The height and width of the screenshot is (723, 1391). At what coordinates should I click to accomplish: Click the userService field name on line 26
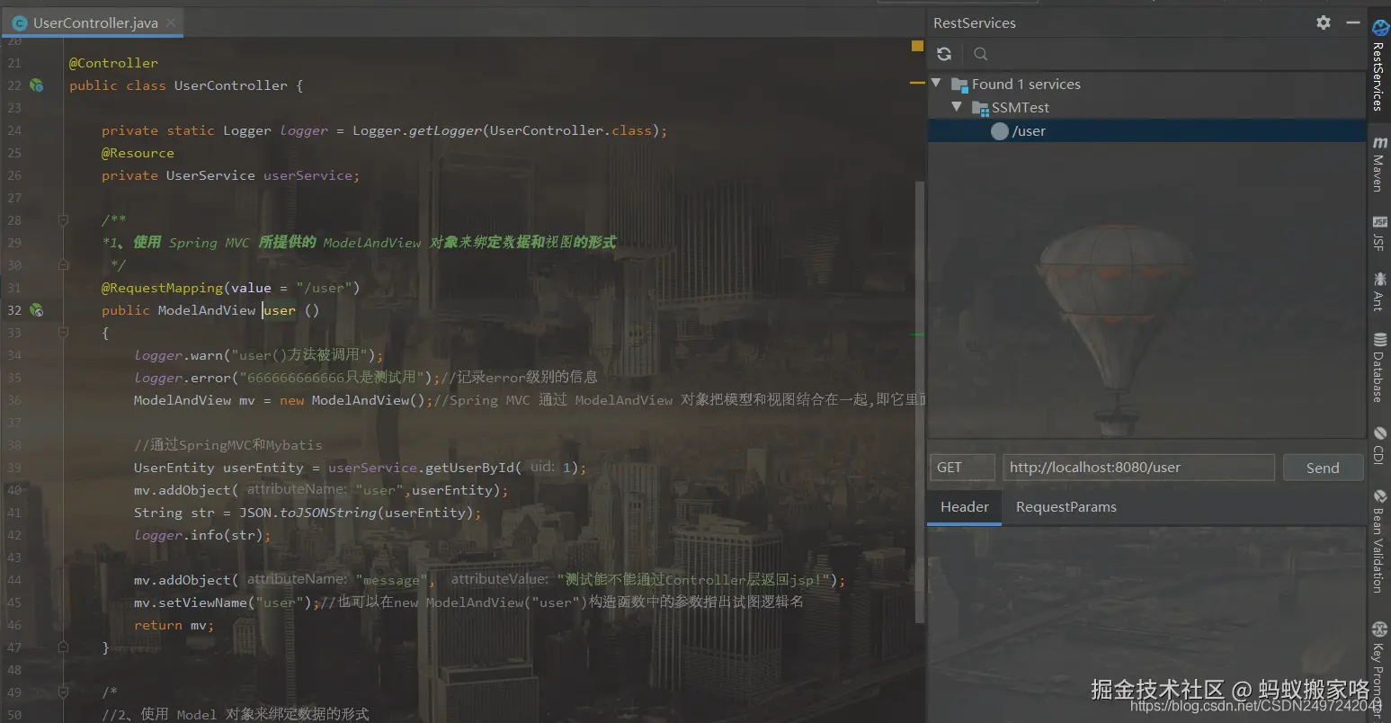(x=308, y=175)
